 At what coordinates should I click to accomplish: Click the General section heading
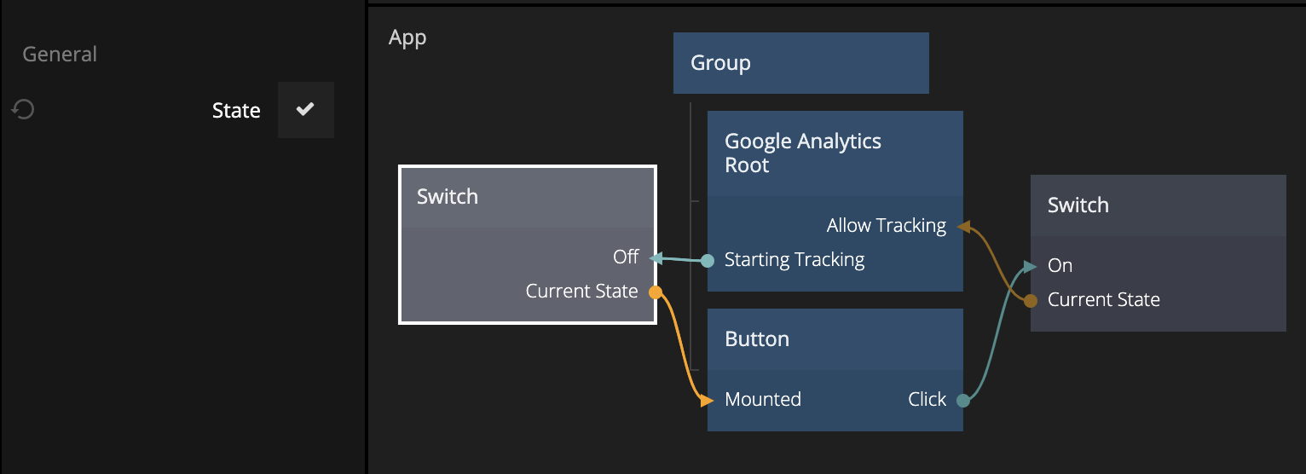tap(60, 55)
